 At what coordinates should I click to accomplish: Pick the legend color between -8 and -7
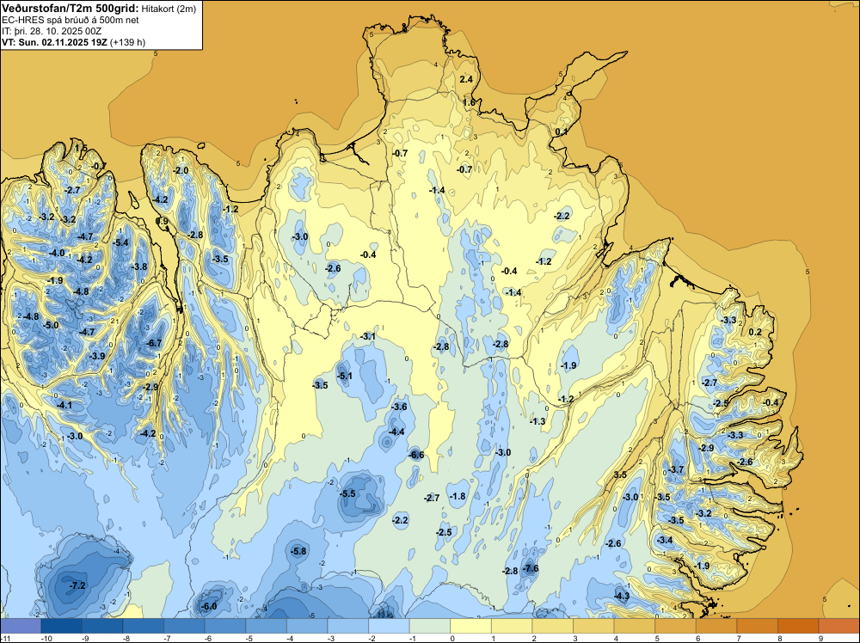click(x=143, y=626)
